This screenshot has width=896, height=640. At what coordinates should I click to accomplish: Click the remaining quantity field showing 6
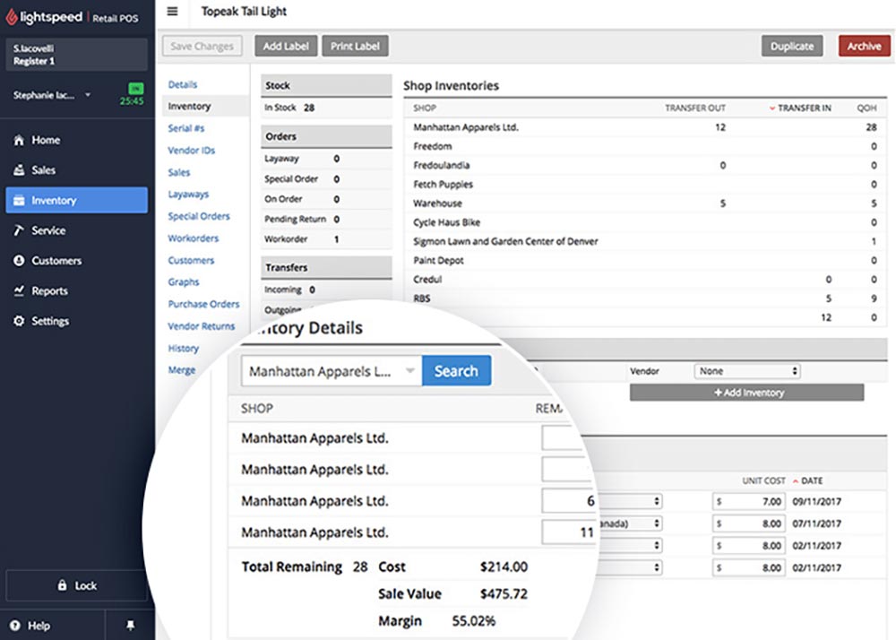(x=569, y=501)
